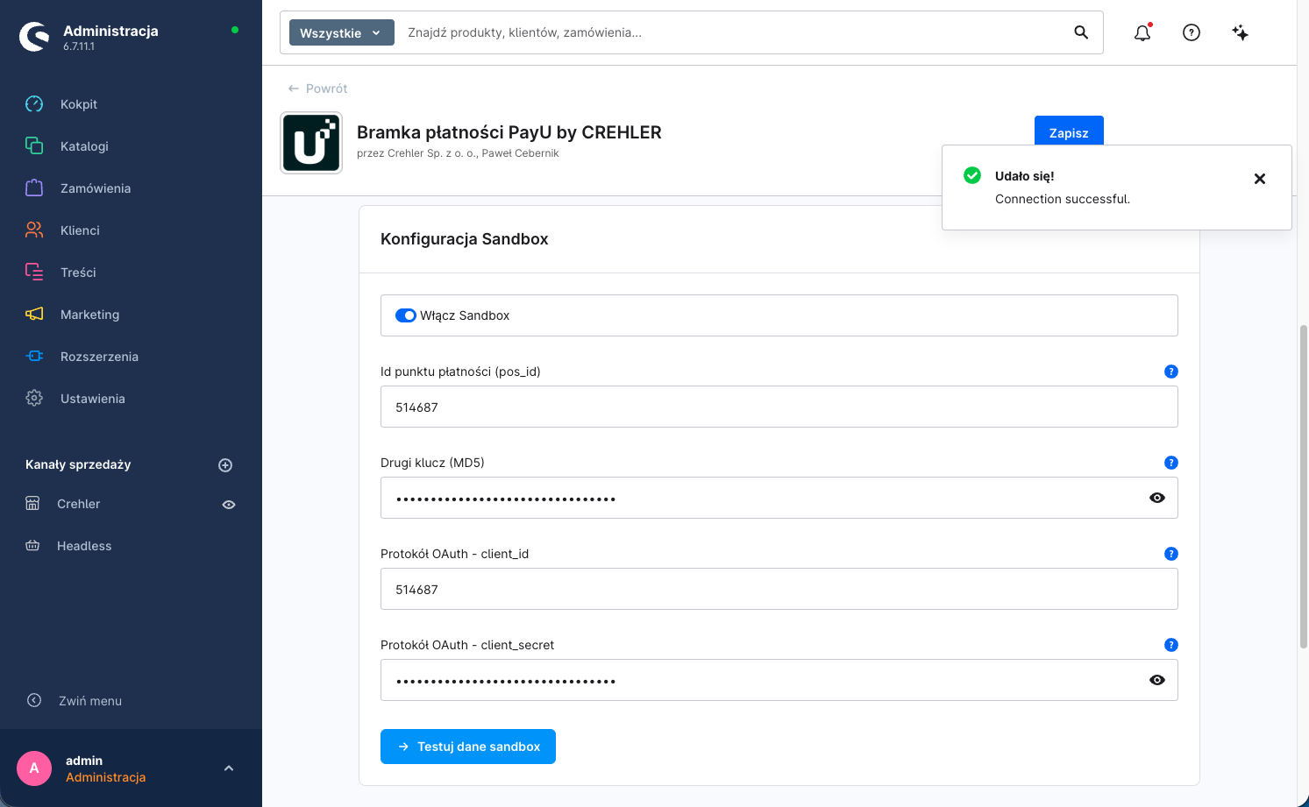Click the green success checkmark icon
The width and height of the screenshot is (1309, 807).
tap(972, 175)
